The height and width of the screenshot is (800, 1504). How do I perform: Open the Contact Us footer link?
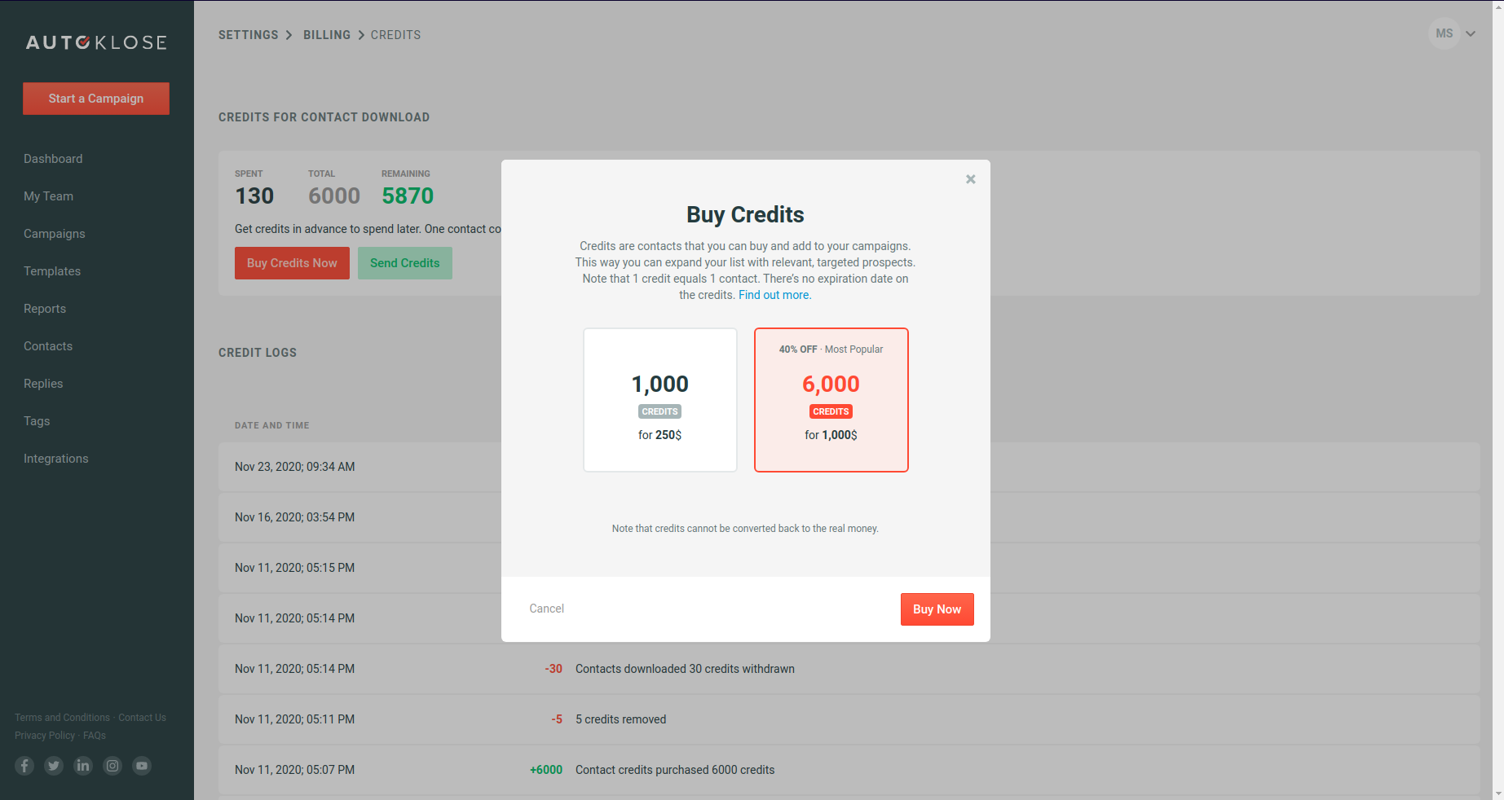pyautogui.click(x=142, y=718)
